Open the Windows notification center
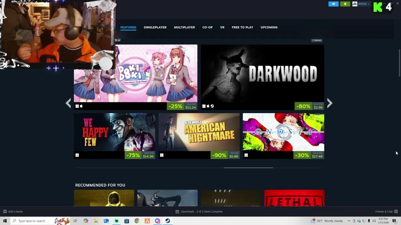Image resolution: width=401 pixels, height=225 pixels. pos(394,221)
